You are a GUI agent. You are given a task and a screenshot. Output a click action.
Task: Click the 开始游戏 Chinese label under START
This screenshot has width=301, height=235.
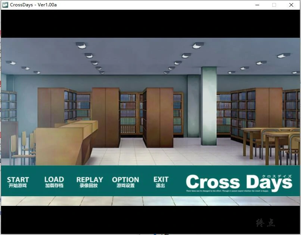(x=18, y=186)
